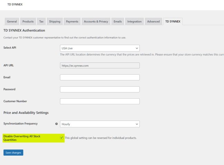Click the 'Synchronization Frequency' label
224x165 pixels.
(x=20, y=124)
